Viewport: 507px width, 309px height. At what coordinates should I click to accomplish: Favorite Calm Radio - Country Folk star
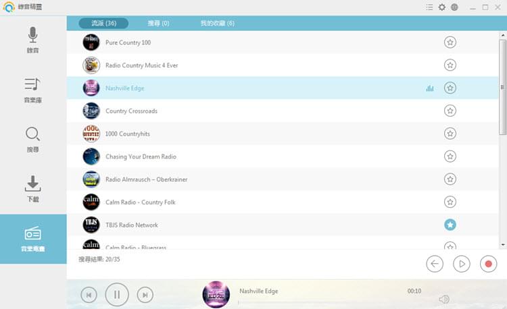pyautogui.click(x=450, y=202)
